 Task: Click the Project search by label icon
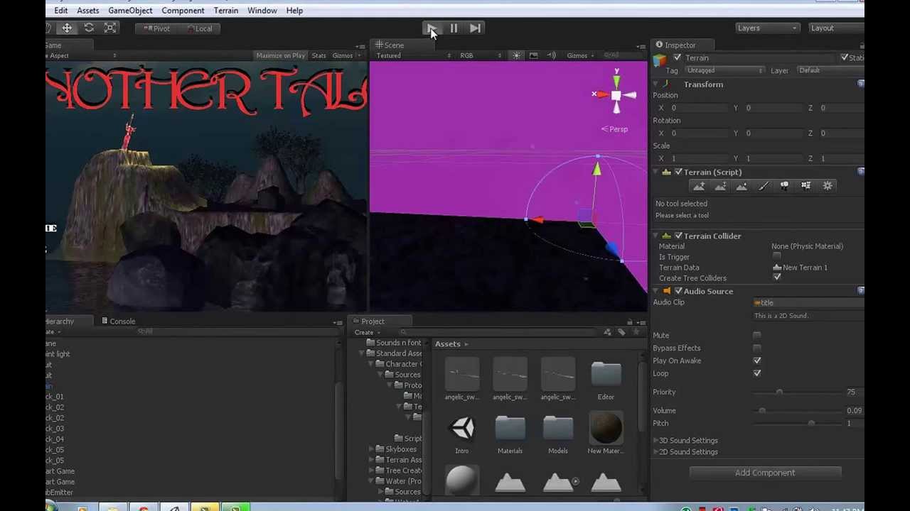[621, 332]
